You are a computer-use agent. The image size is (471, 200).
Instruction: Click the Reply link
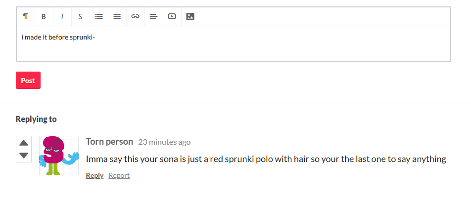94,175
